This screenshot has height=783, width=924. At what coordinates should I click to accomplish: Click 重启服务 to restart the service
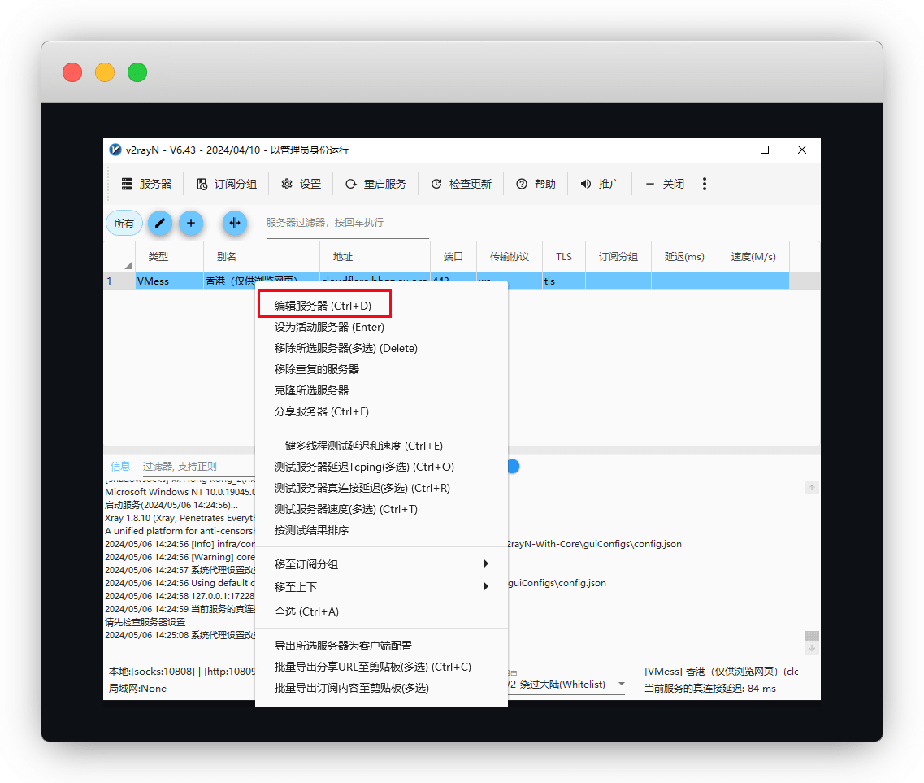pyautogui.click(x=375, y=184)
